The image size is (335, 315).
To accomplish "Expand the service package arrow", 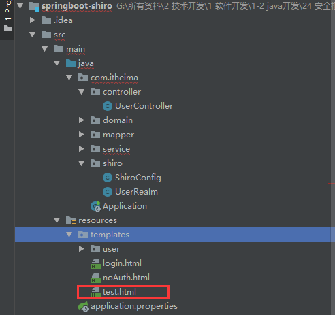I will click(82, 149).
